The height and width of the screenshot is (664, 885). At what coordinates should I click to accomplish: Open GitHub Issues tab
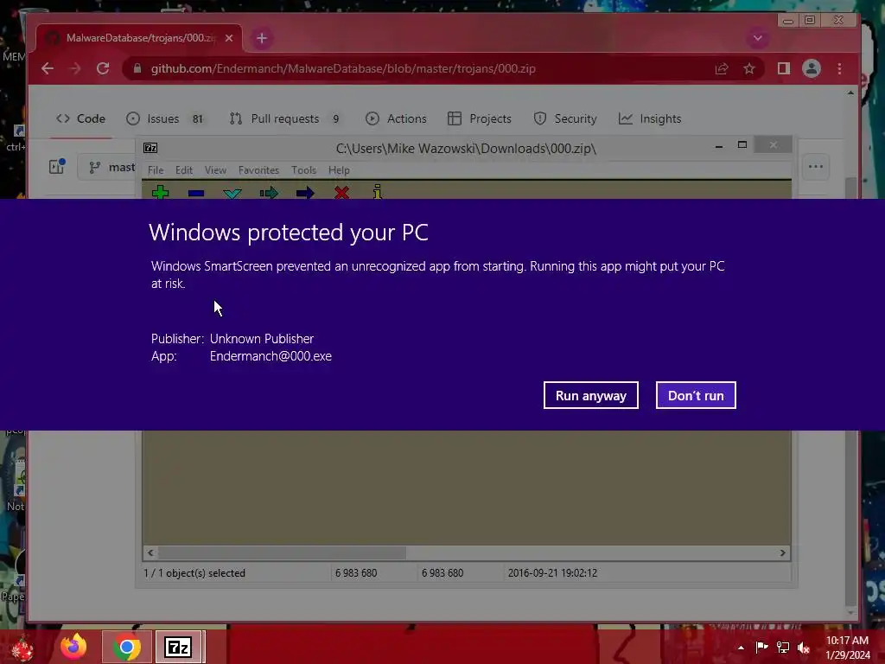pyautogui.click(x=164, y=118)
